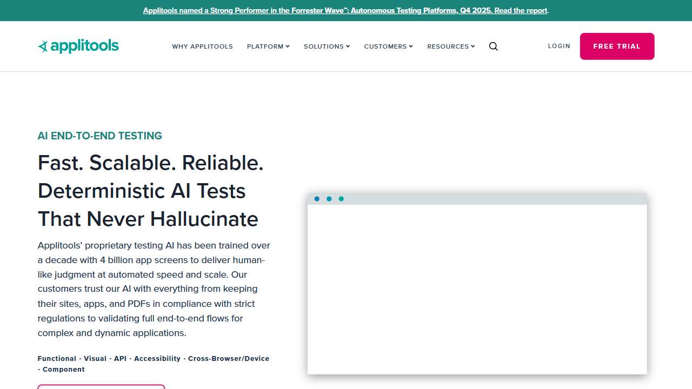The height and width of the screenshot is (389, 692).
Task: Click the 'Fast. Scalable. Reliable.' headline
Action: point(150,163)
